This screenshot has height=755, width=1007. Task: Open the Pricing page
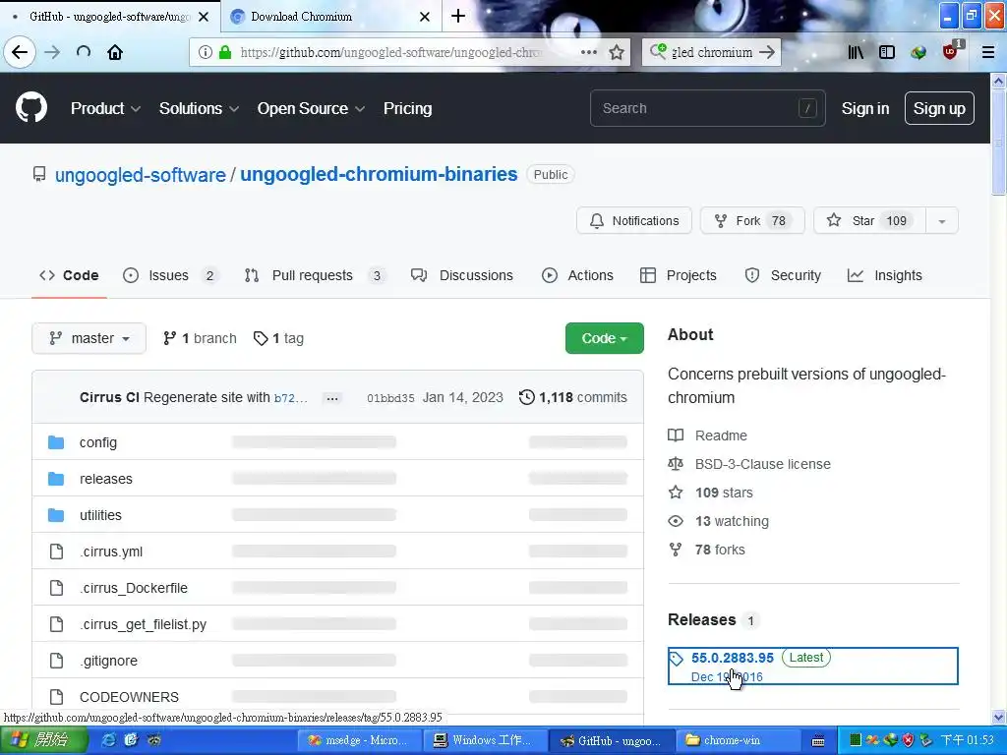(408, 108)
